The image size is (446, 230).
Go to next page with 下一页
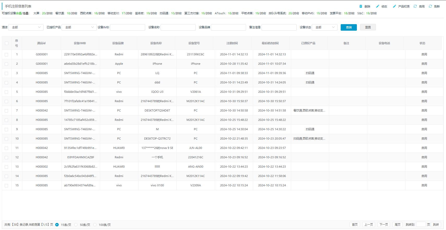pos(383,225)
